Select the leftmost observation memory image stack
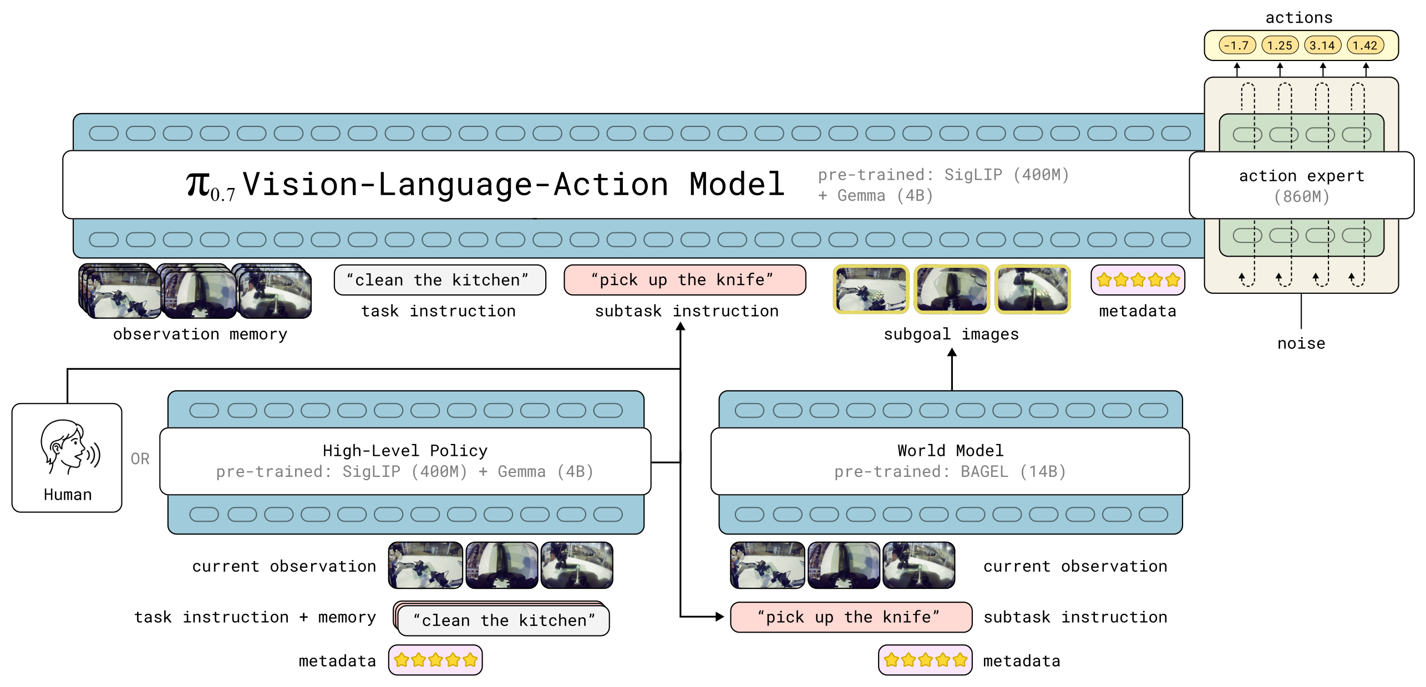The image size is (1426, 687). click(120, 291)
